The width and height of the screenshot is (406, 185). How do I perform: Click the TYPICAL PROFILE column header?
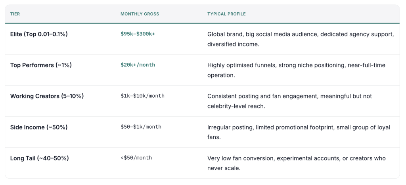226,14
